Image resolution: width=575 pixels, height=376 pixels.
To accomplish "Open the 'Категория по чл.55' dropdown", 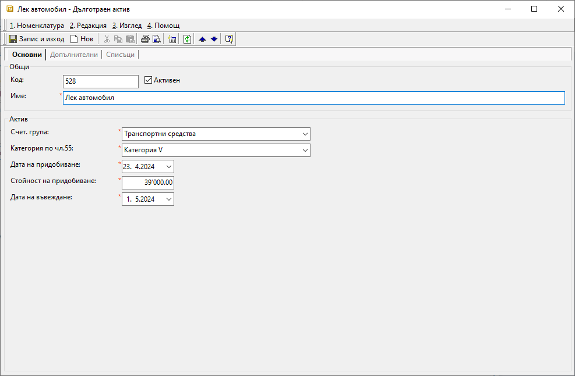I will [305, 151].
